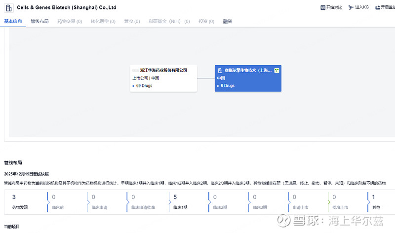This screenshot has width=395, height=233.
Task: Select the 临床2期 stage cell
Action: coord(228,202)
